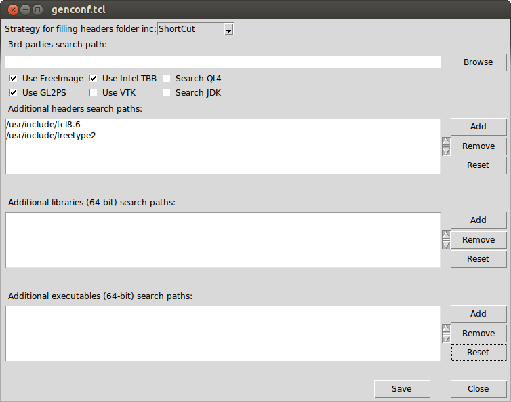Close the genconf.tcl dialog with Close

tap(478, 389)
